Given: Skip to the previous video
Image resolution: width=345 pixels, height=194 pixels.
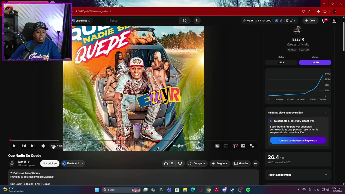Looking at the screenshot, I should click(24, 146).
